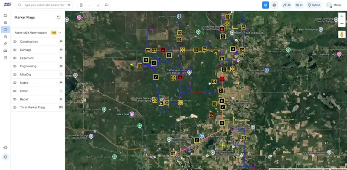347x170 pixels.
Task: Select the line drawing tool in top toolbar
Action: click(x=90, y=5)
